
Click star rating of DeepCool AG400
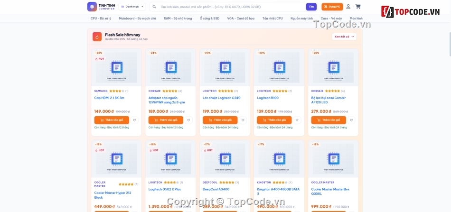pos(226,183)
